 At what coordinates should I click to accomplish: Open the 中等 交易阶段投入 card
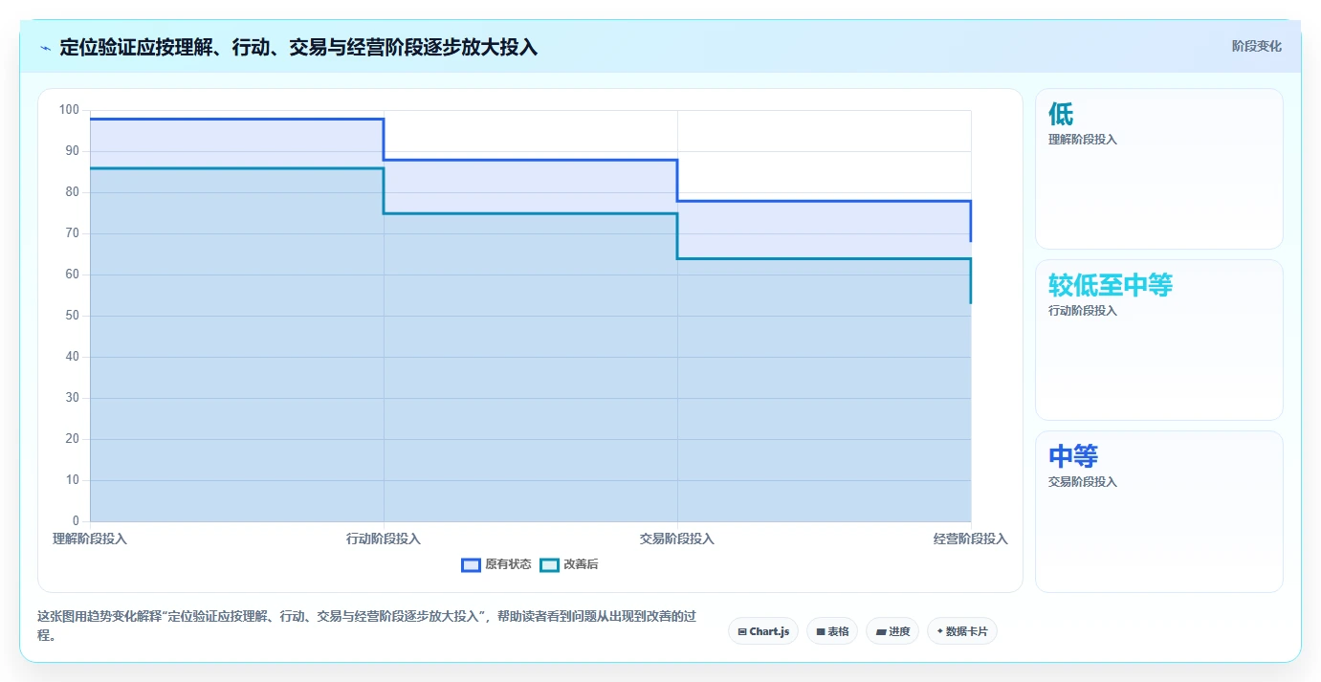(1159, 512)
